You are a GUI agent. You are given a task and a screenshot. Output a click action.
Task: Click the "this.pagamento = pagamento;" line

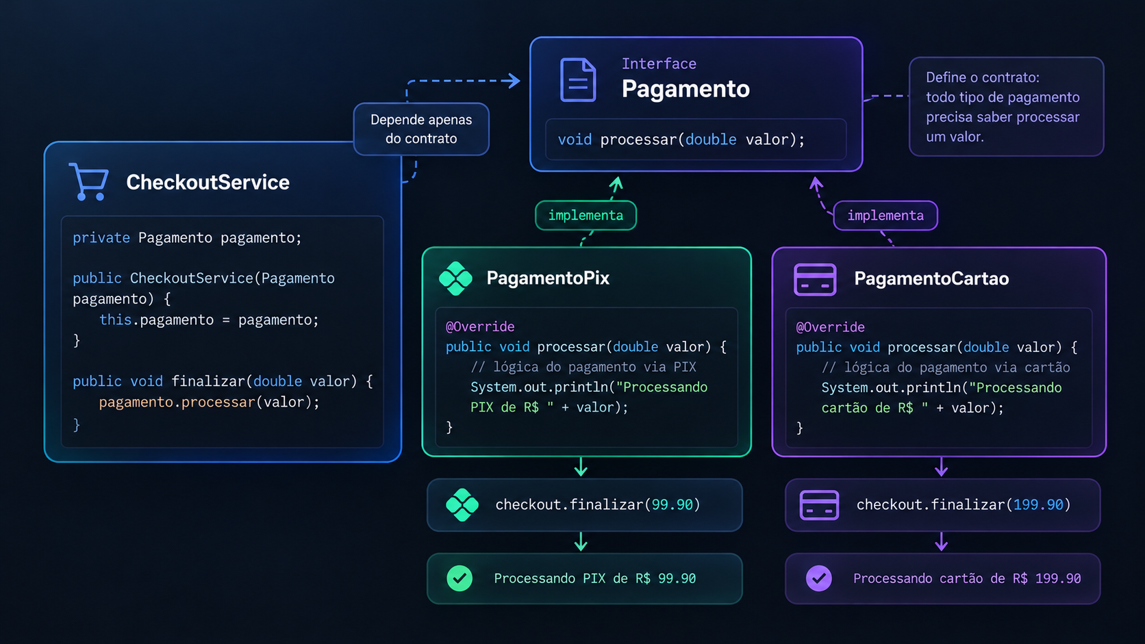(209, 320)
